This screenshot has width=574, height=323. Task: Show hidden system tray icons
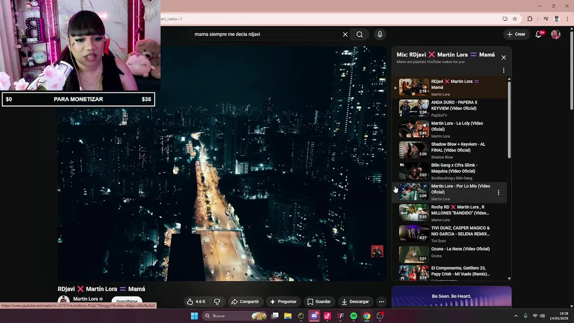(x=516, y=316)
